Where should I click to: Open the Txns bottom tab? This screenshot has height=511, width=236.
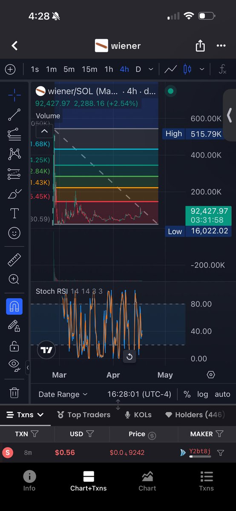[207, 481]
